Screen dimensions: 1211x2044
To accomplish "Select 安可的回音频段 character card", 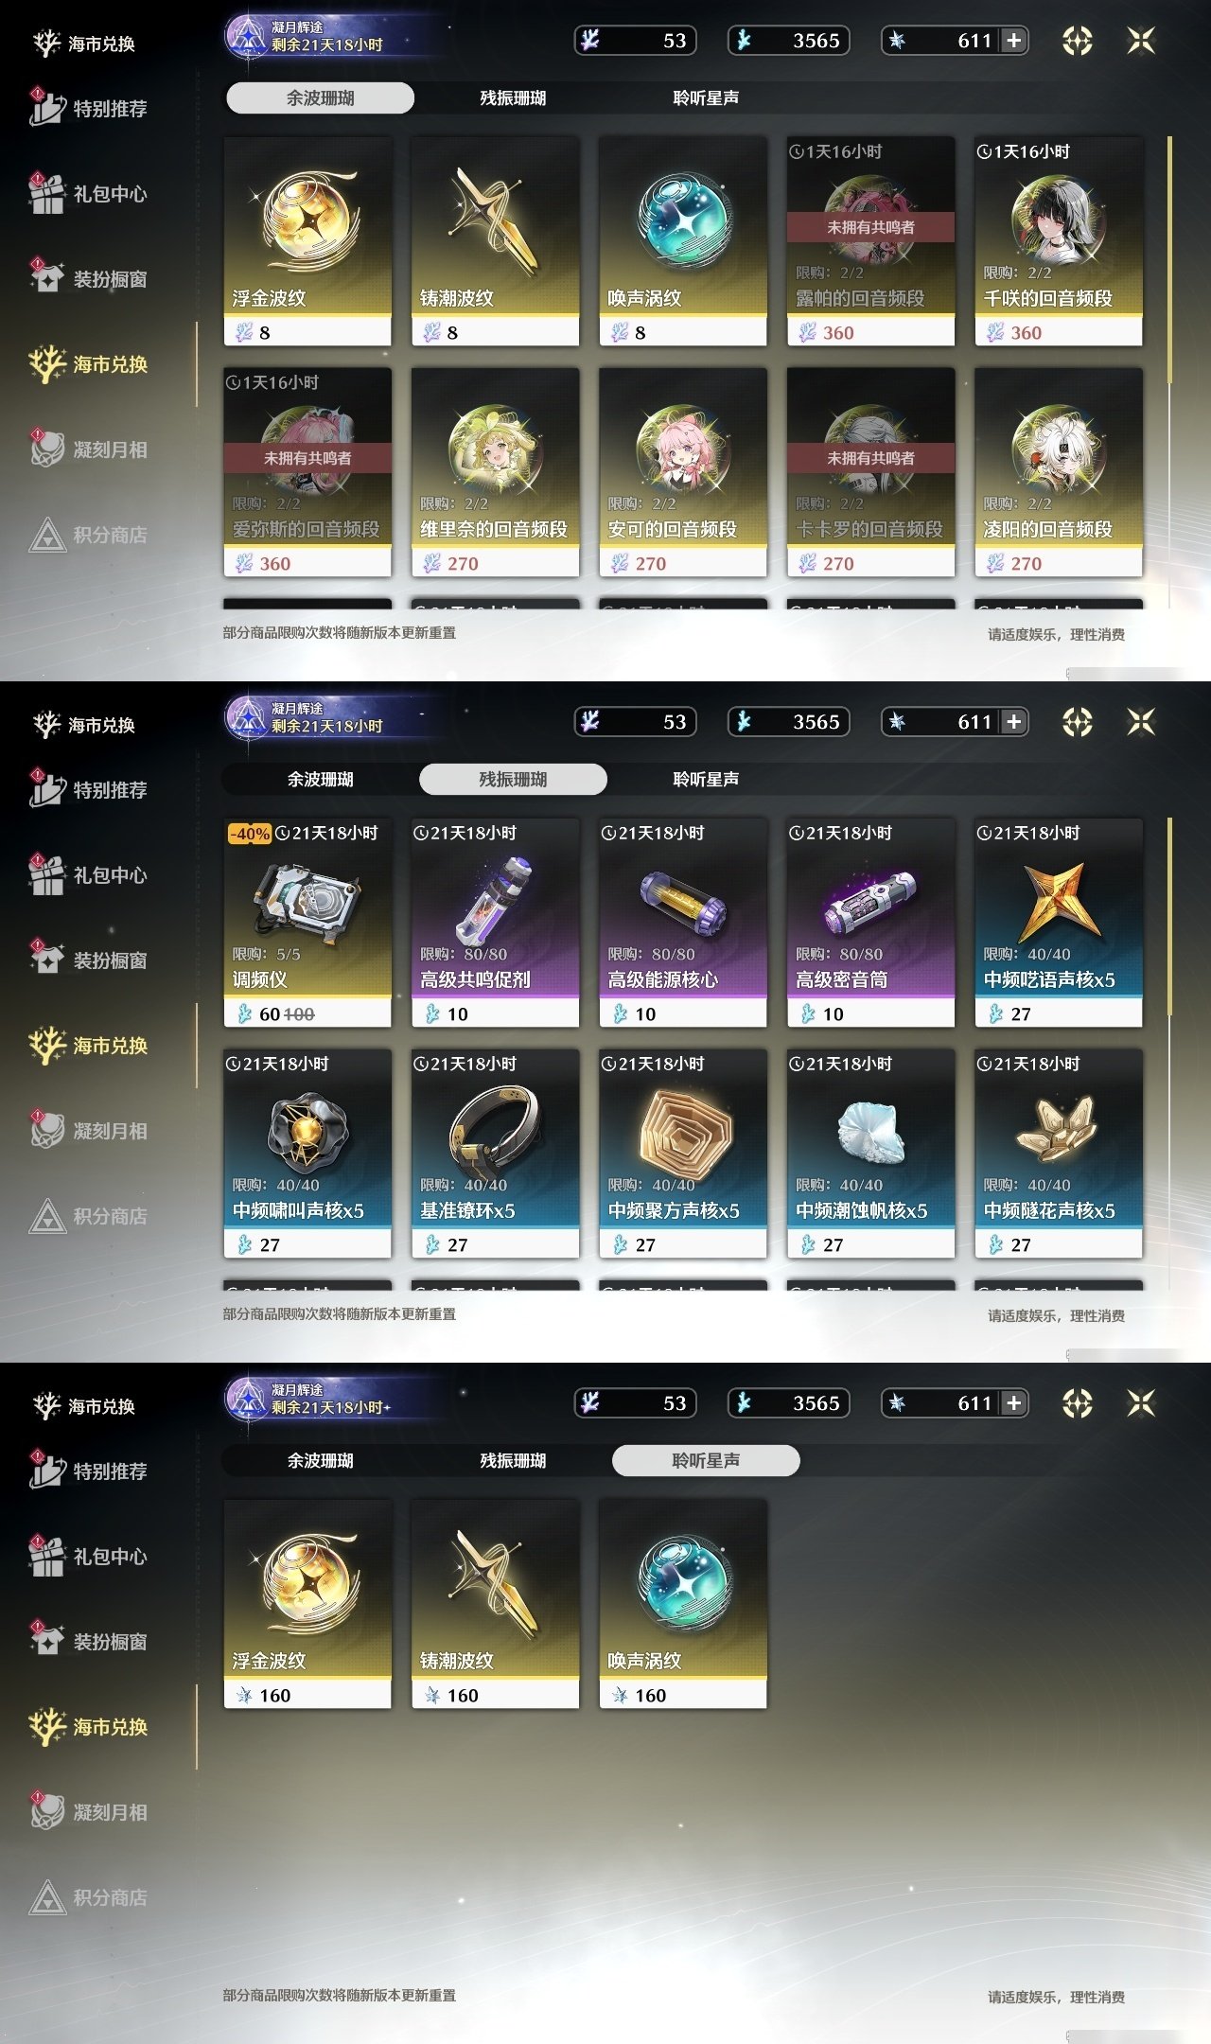I will (683, 473).
